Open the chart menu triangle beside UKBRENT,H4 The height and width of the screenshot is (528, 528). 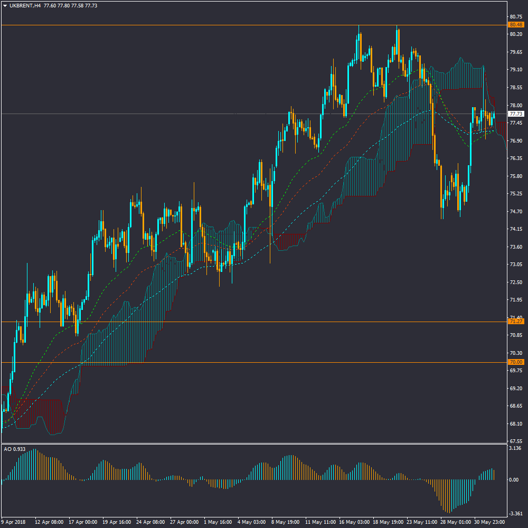point(5,6)
